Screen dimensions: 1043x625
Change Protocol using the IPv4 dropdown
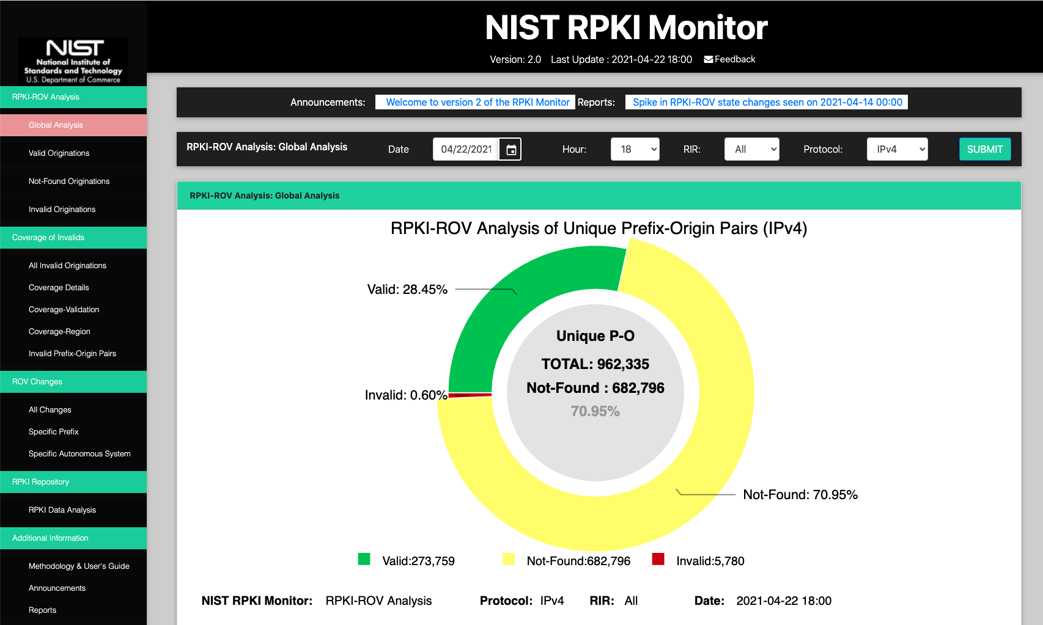tap(896, 148)
